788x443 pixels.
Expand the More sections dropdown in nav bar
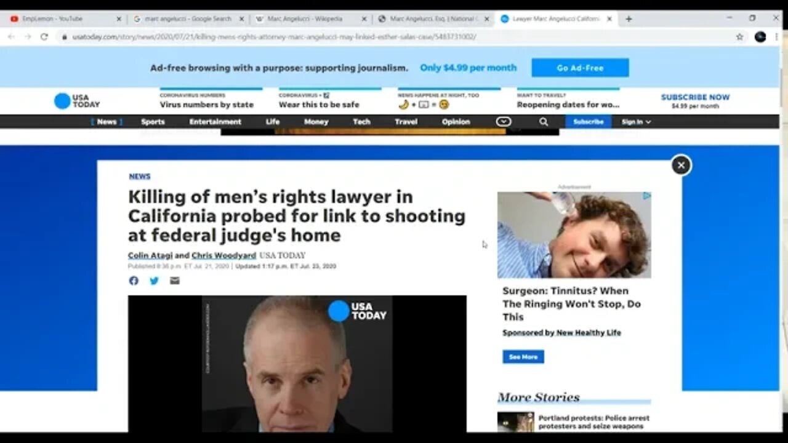tap(504, 122)
